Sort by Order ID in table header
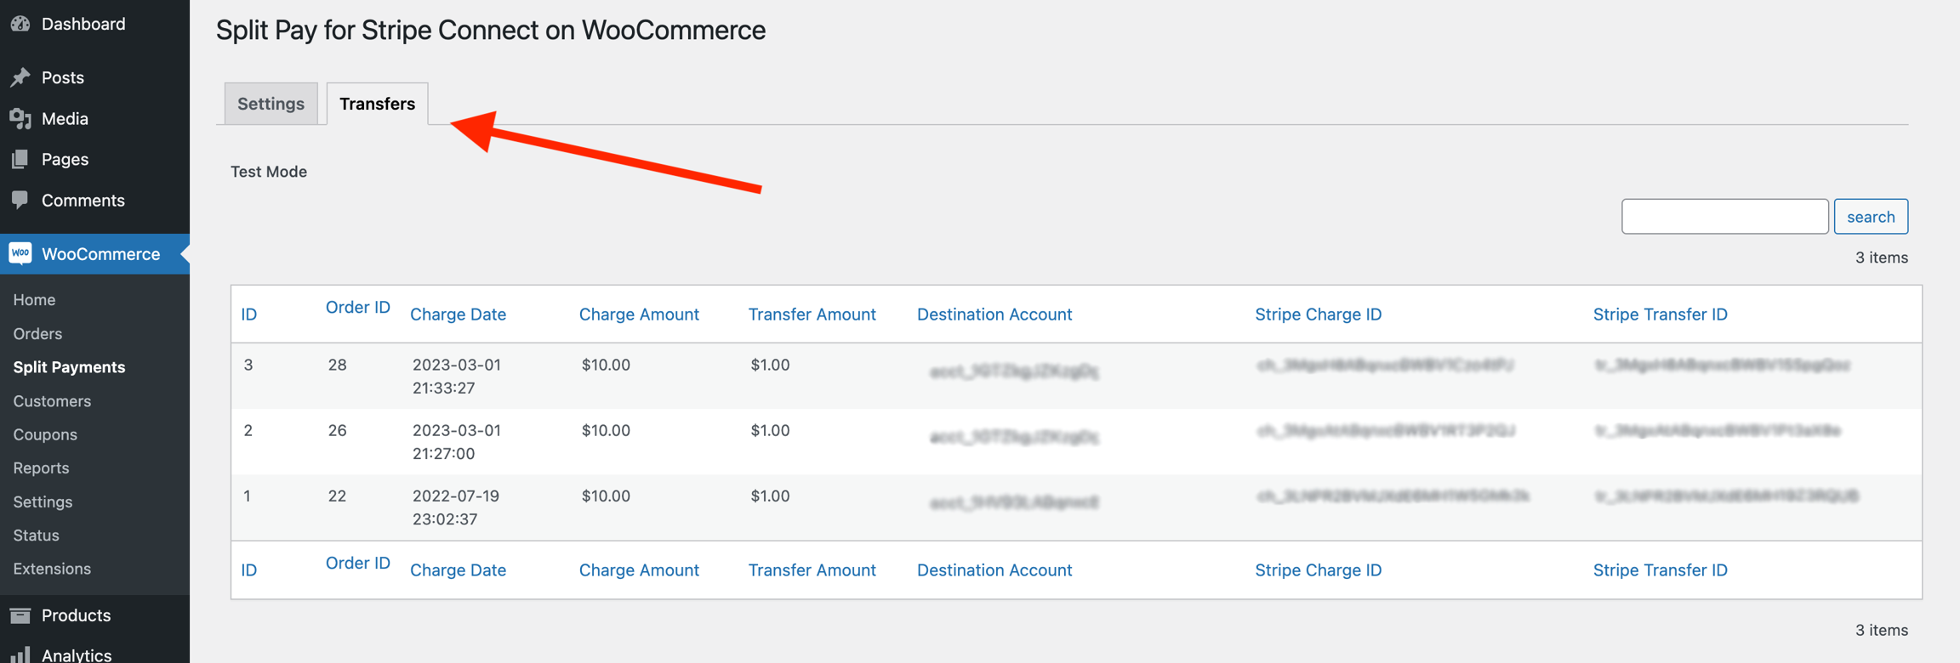 357,307
